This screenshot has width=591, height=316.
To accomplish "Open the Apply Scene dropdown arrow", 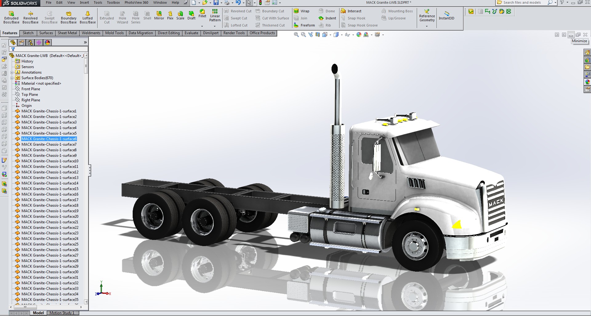I will click(x=372, y=35).
